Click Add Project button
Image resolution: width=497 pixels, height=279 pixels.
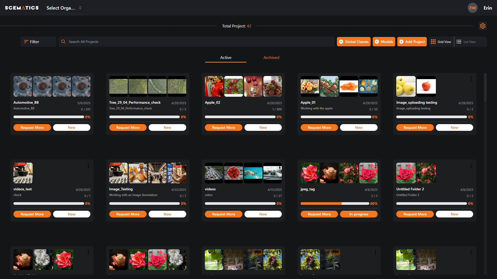pos(412,42)
